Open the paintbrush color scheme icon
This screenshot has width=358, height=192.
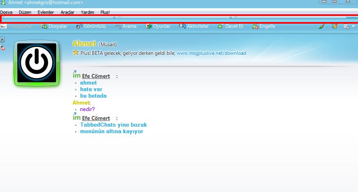point(322,26)
